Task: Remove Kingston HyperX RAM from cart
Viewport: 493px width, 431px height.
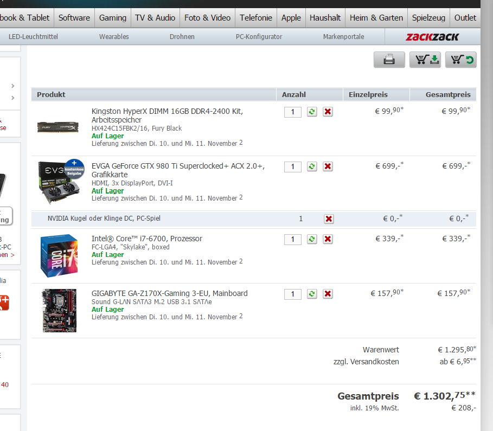Action: 328,112
